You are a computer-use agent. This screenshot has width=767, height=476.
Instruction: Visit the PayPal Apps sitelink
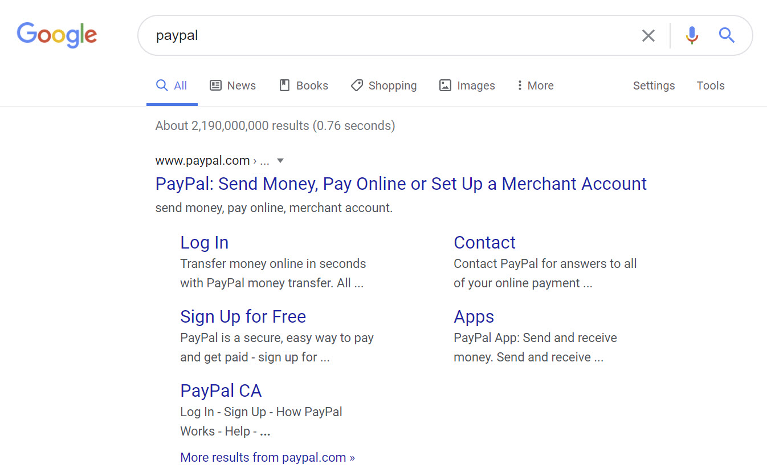474,316
